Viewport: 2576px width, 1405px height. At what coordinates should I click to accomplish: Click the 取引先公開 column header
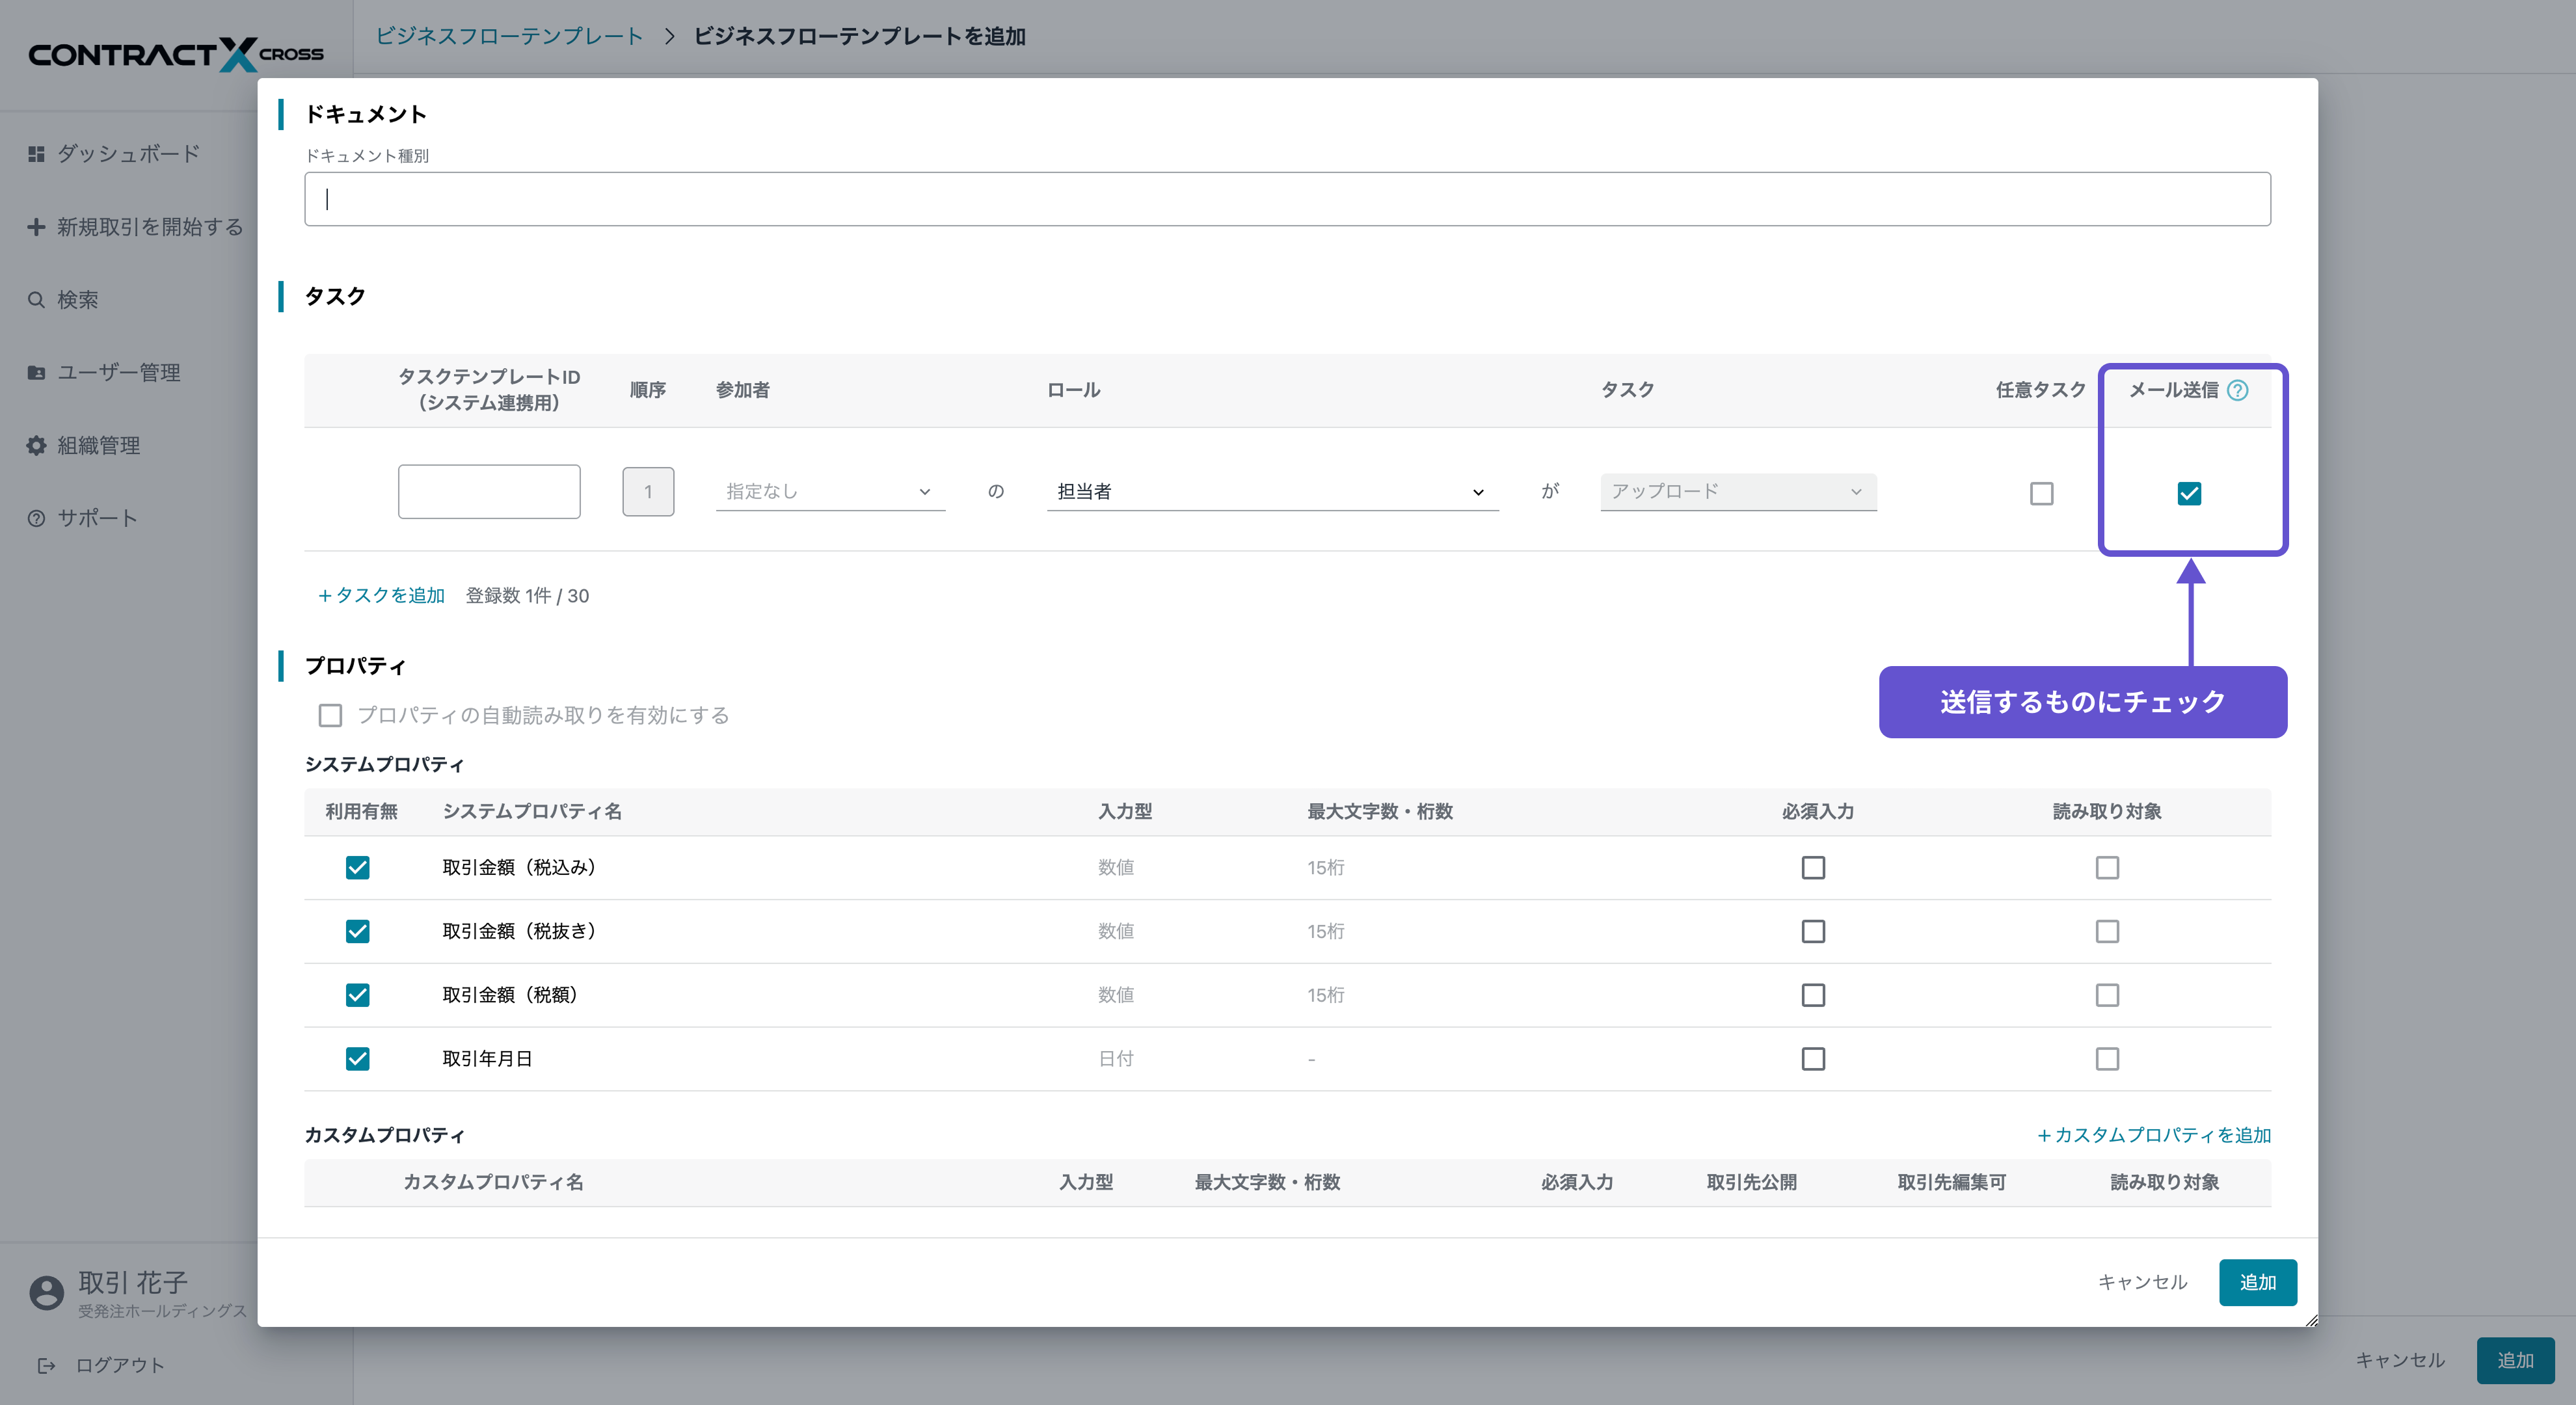point(1751,1183)
